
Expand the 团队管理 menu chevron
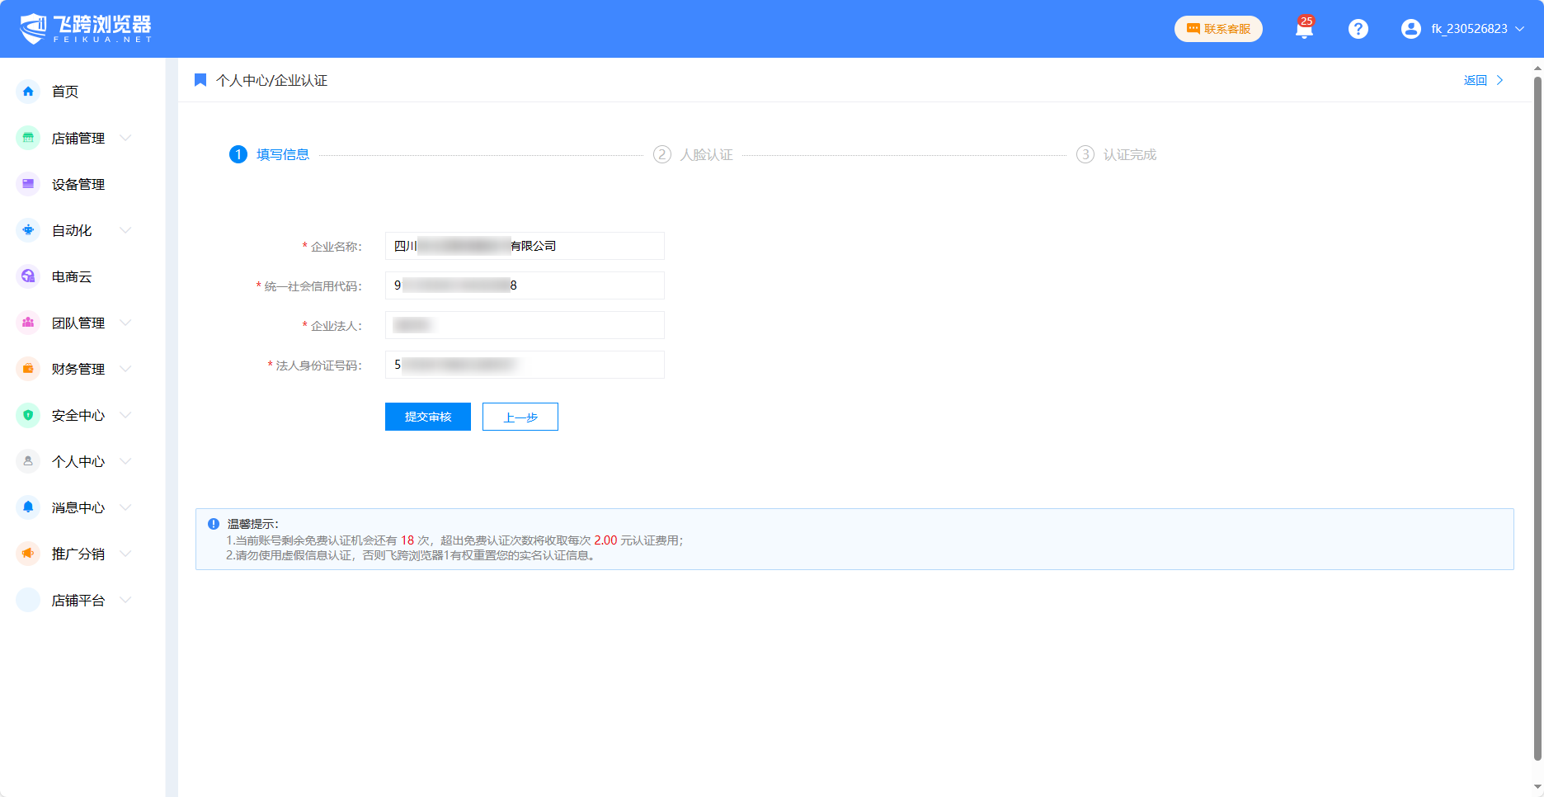[x=125, y=323]
